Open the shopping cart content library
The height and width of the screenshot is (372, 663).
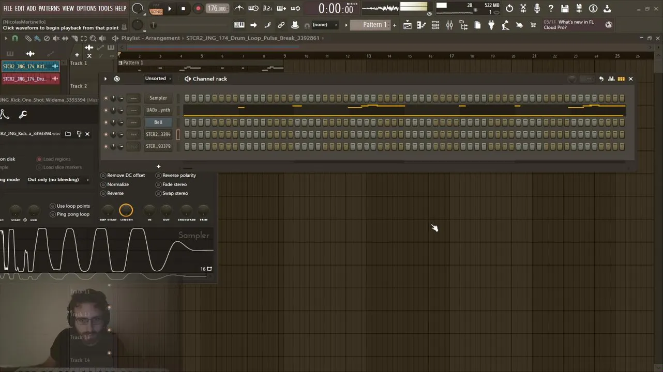533,25
